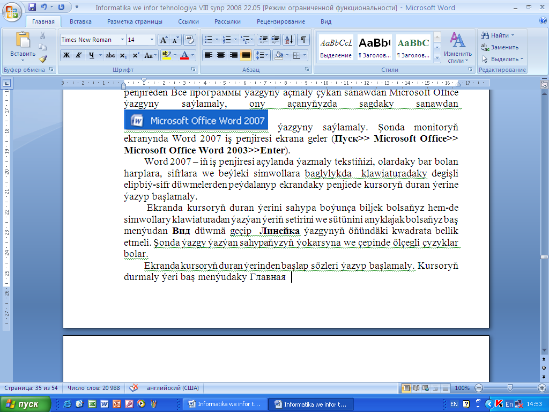The width and height of the screenshot is (549, 412).
Task: Toggle underline formatting (Ч)
Action: [91, 55]
